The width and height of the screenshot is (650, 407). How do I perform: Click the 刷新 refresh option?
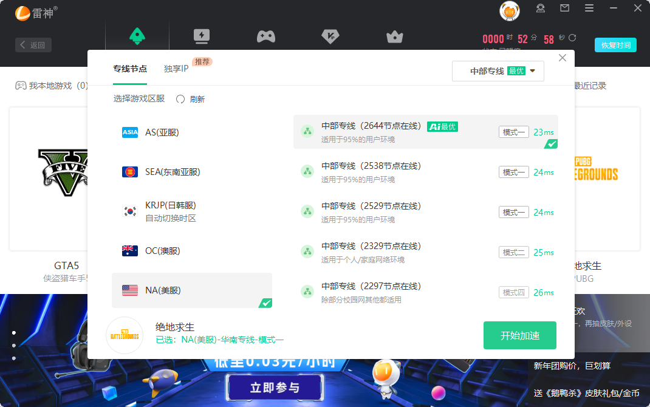pyautogui.click(x=191, y=99)
